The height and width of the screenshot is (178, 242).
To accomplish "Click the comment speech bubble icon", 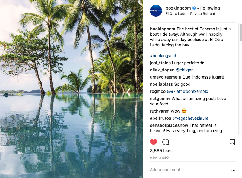I will pos(166,142).
